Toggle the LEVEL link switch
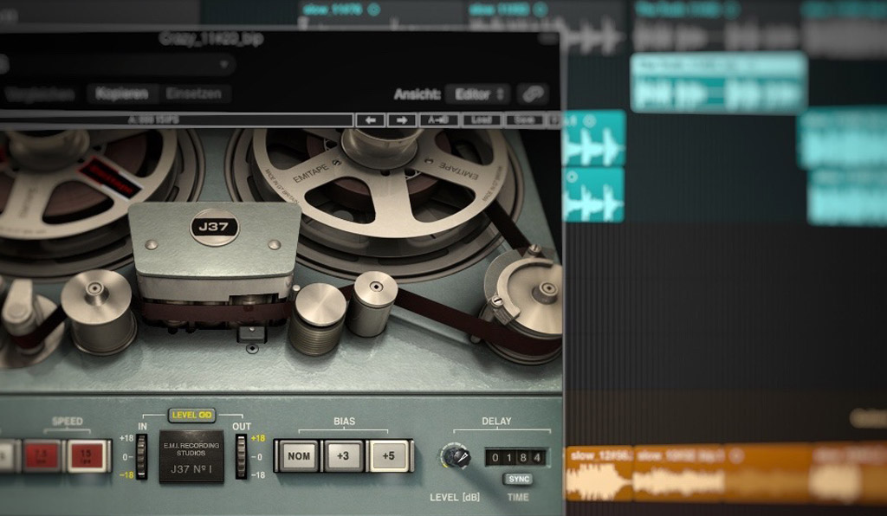This screenshot has height=516, width=887. click(x=191, y=415)
